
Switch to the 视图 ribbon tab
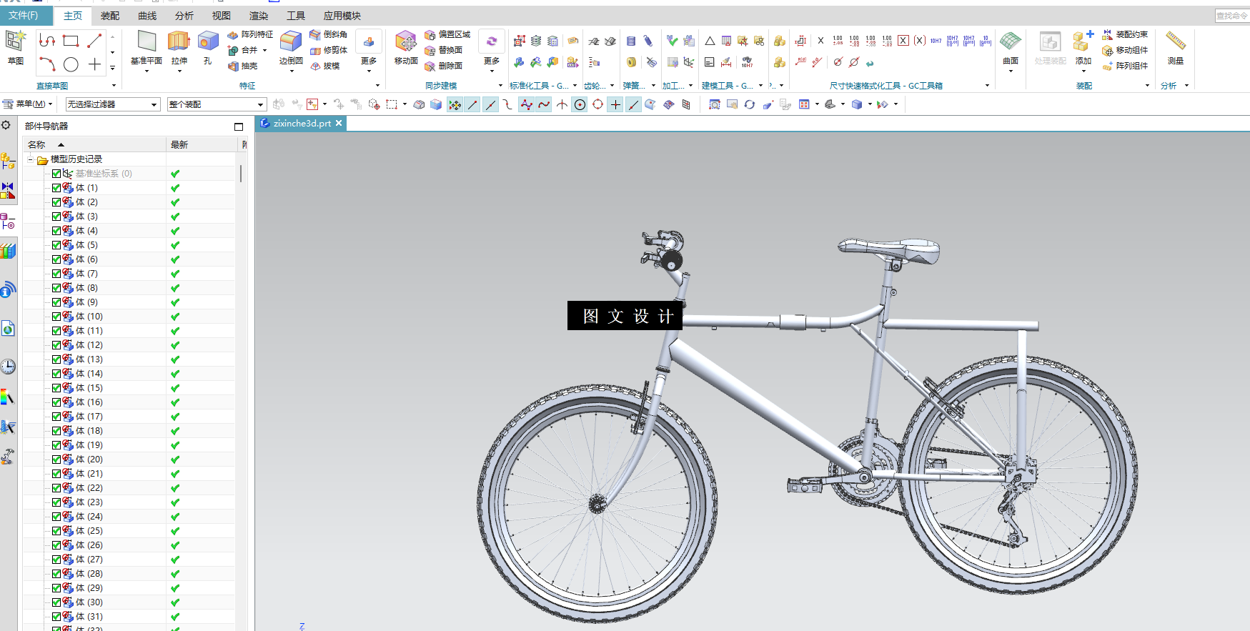pos(222,16)
